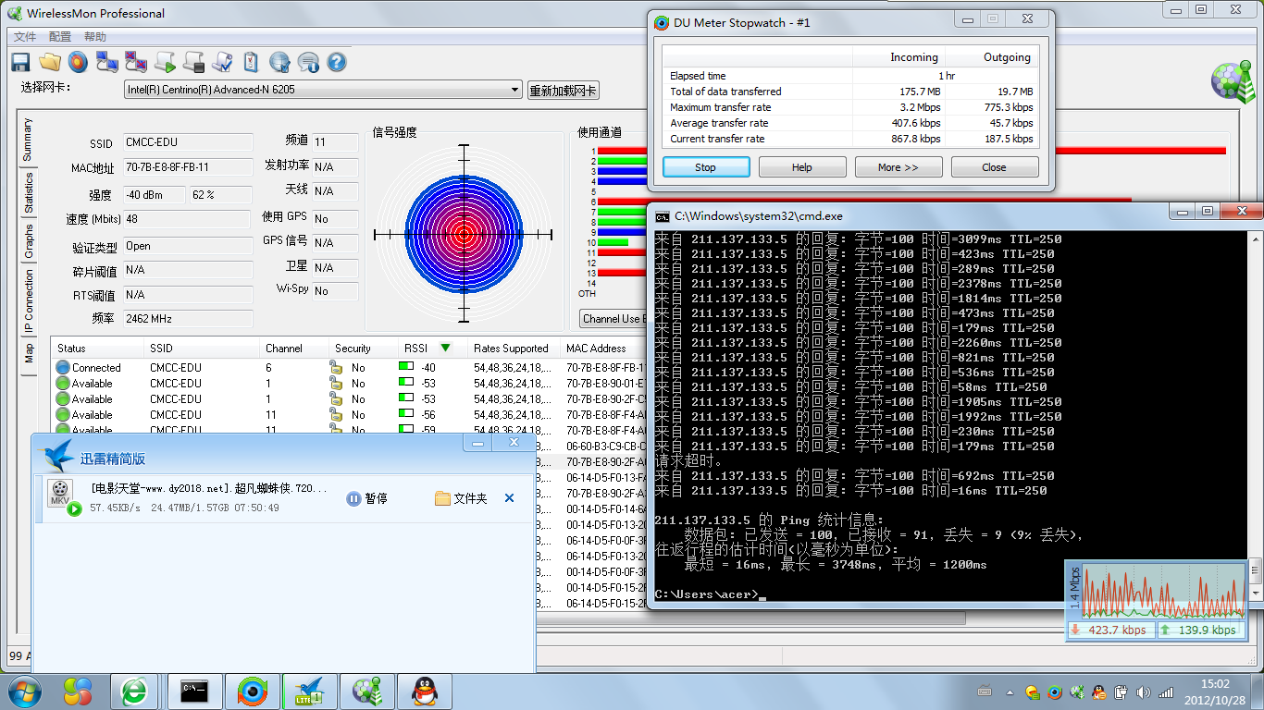Screen dimensions: 1264x710
Task: Switch to the Statistics side tab
Action: (x=29, y=192)
